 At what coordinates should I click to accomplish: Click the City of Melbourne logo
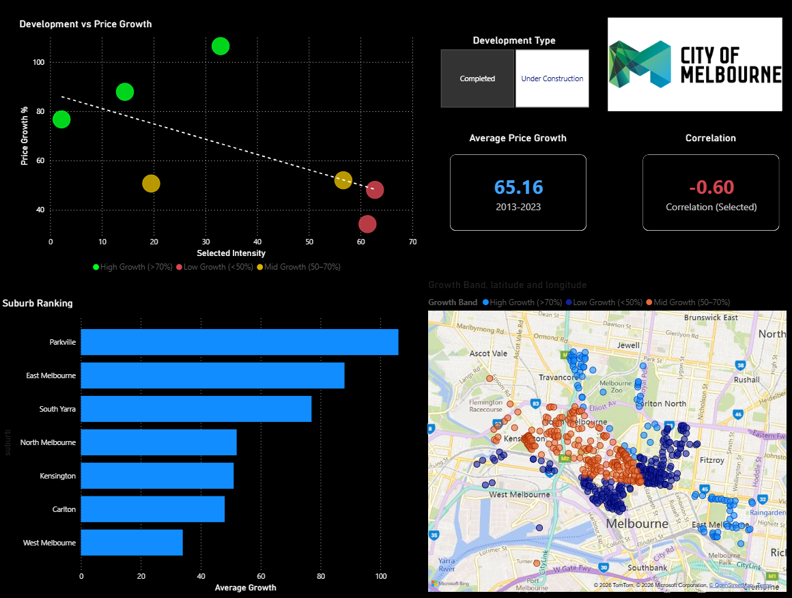click(x=694, y=64)
